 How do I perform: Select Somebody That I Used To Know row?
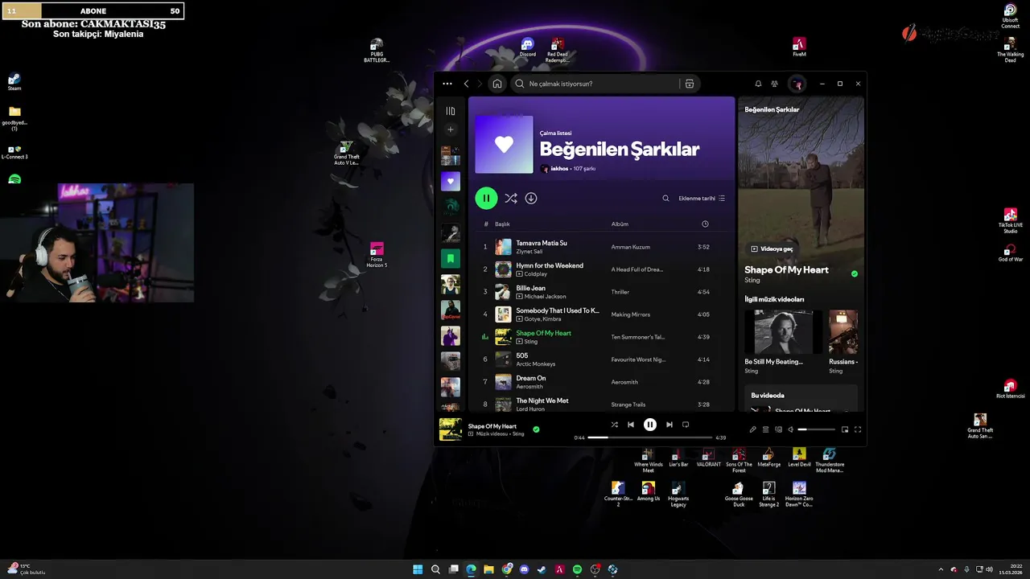coord(601,314)
